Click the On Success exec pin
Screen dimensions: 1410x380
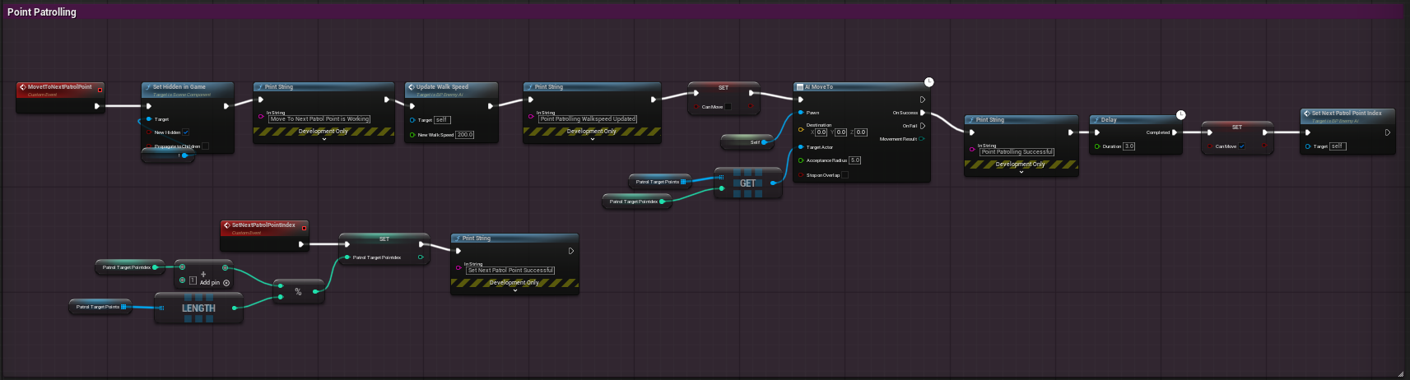[923, 113]
